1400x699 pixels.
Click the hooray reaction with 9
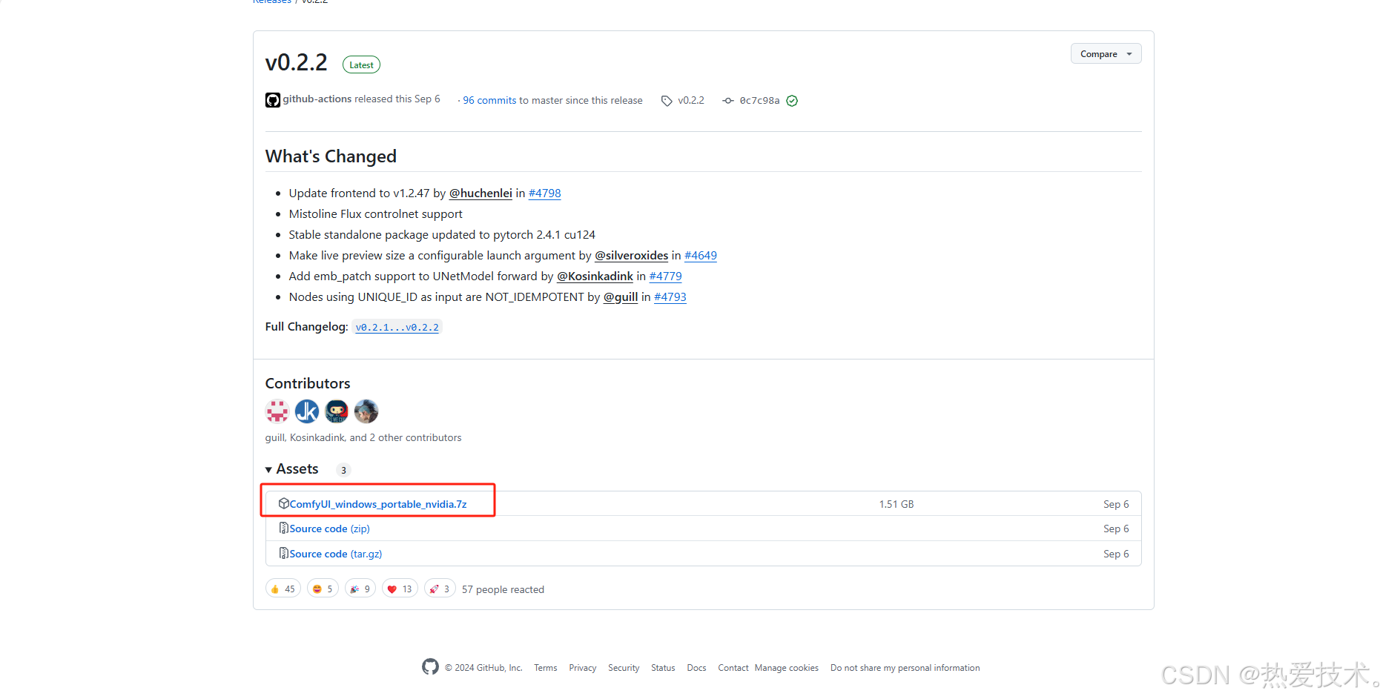(x=360, y=589)
